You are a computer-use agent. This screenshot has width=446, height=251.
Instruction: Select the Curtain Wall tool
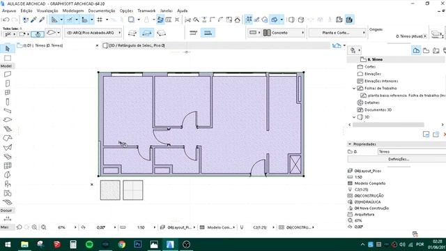[x=8, y=166]
